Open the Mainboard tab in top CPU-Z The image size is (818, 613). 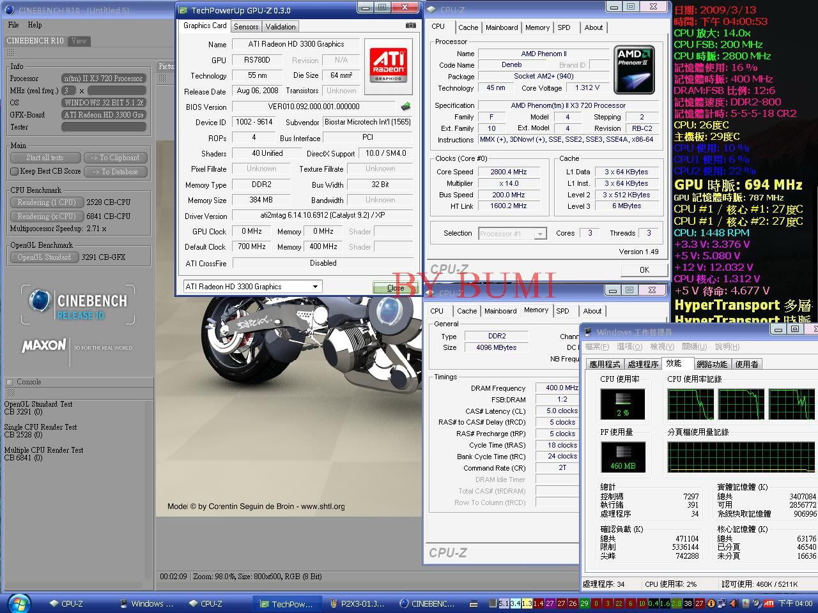pyautogui.click(x=502, y=27)
